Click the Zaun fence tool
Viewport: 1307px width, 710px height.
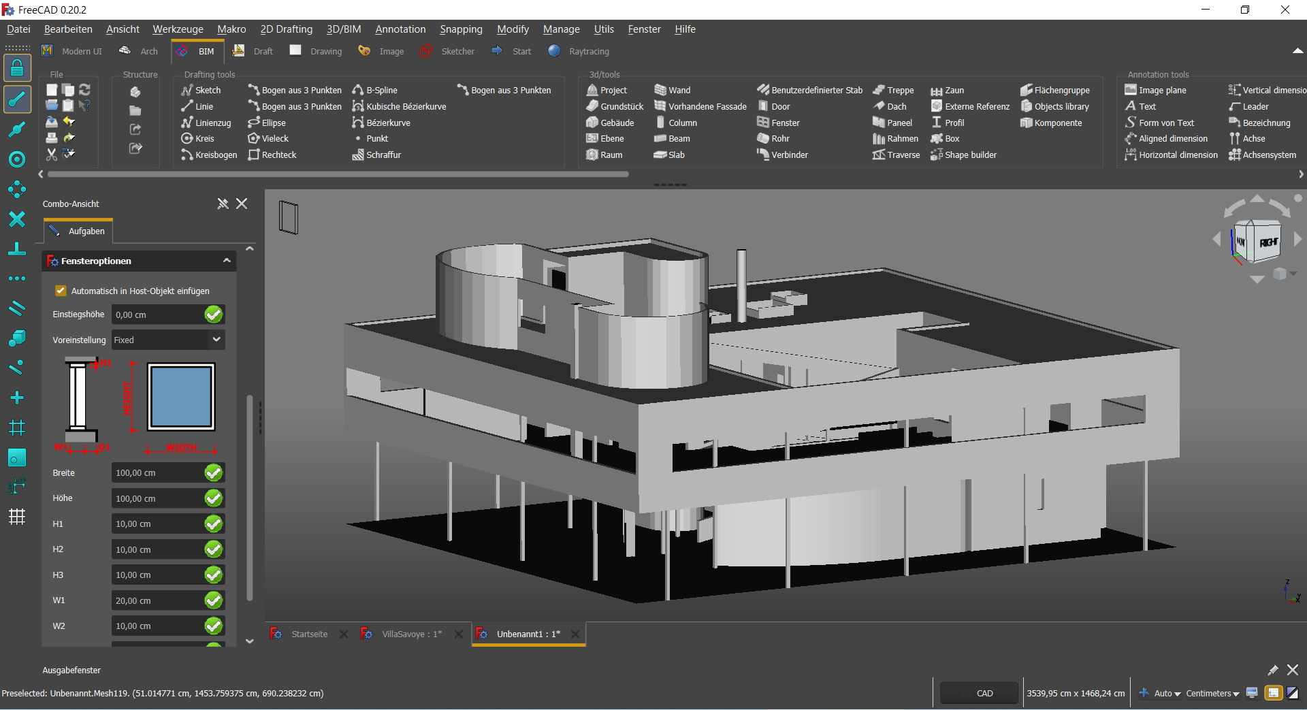pyautogui.click(x=947, y=90)
